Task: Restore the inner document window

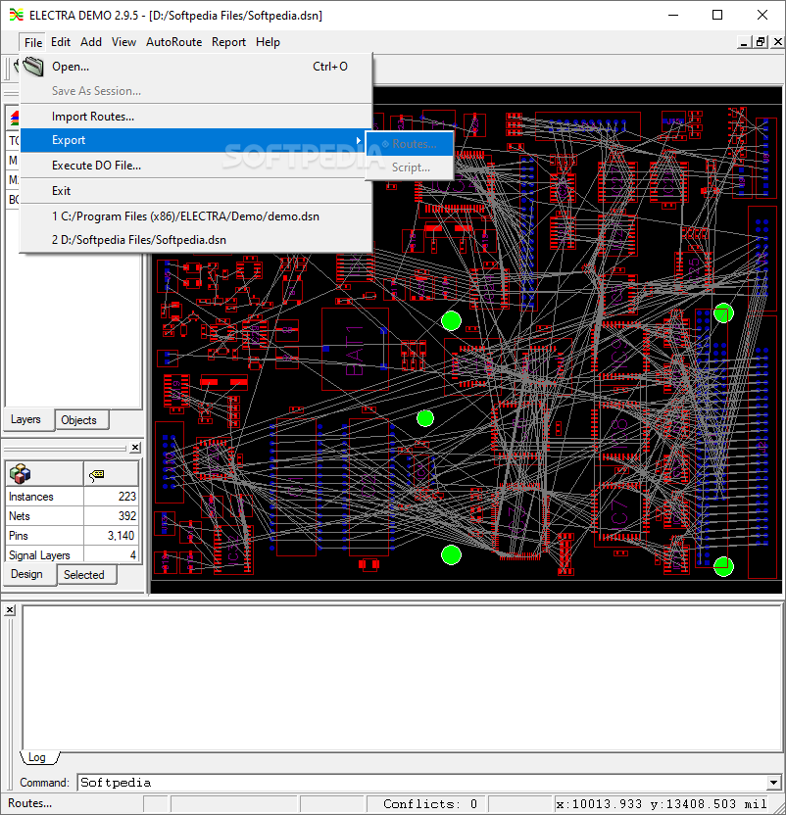Action: point(761,42)
